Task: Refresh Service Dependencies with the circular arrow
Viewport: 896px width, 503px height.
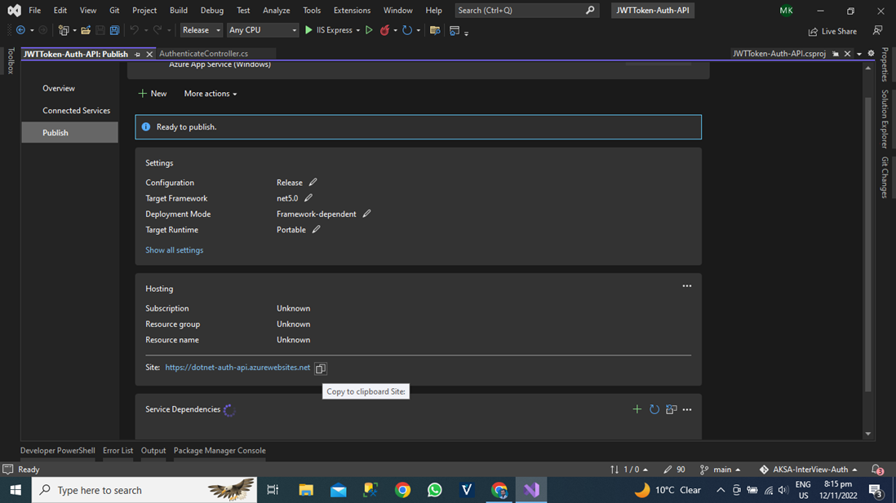Action: click(x=654, y=408)
